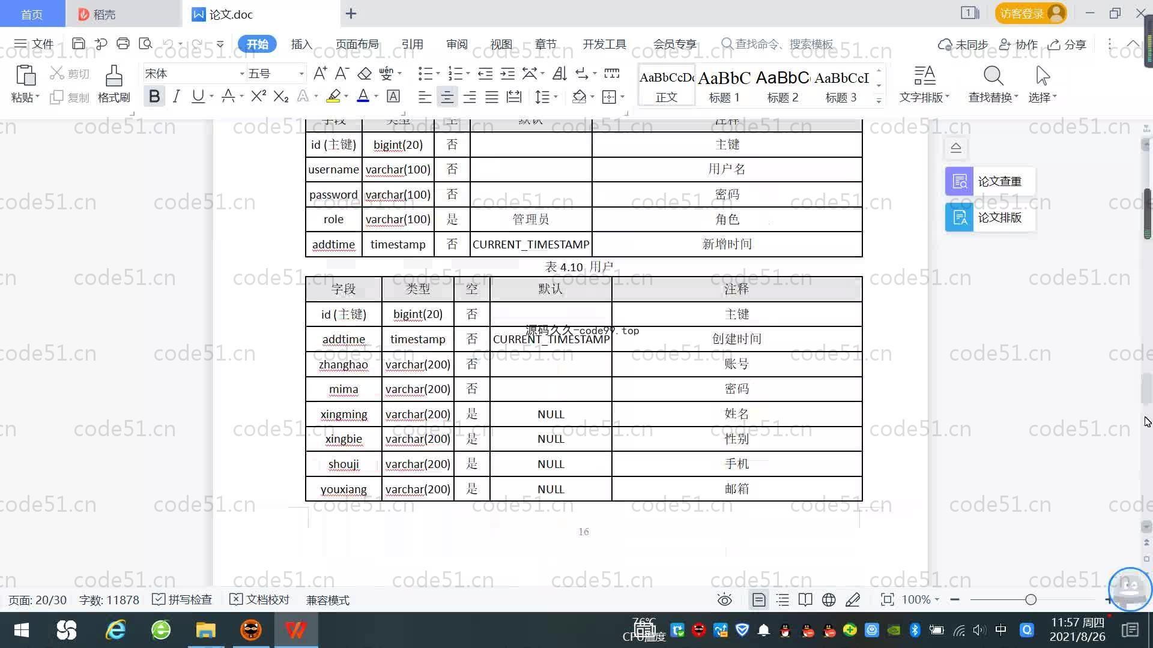Click the distributed alignment icon
The width and height of the screenshot is (1153, 648).
click(514, 97)
